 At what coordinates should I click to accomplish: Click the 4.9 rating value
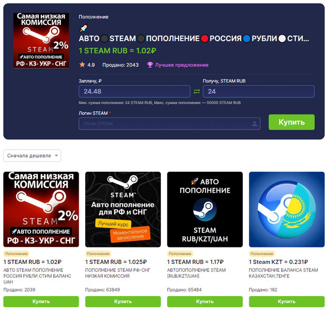pyautogui.click(x=91, y=65)
